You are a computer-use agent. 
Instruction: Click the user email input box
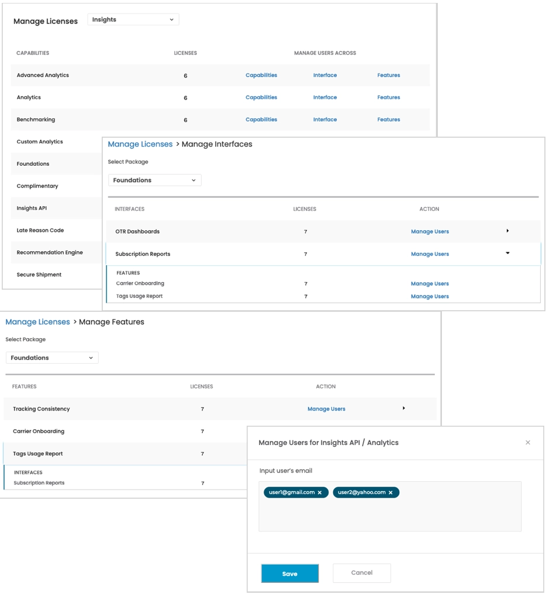click(x=390, y=514)
